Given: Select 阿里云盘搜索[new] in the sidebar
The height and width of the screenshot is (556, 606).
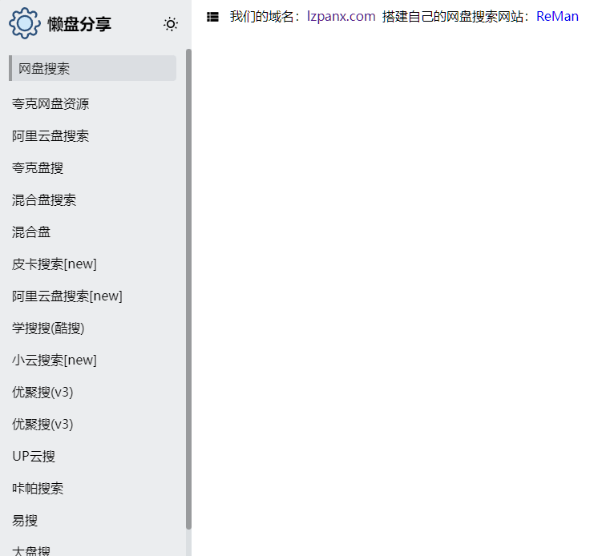Looking at the screenshot, I should [67, 296].
